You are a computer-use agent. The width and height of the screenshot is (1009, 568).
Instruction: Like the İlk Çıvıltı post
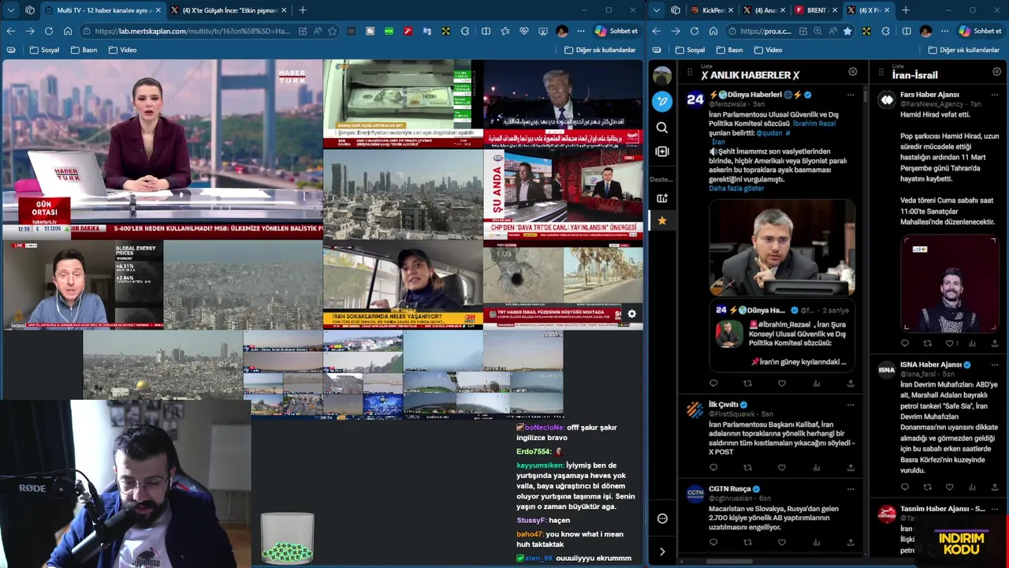pos(782,468)
